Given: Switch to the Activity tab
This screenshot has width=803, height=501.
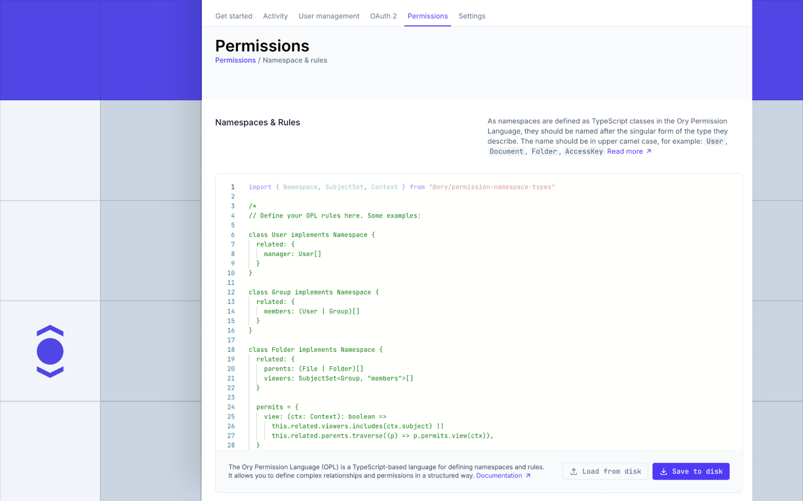Looking at the screenshot, I should pyautogui.click(x=275, y=16).
